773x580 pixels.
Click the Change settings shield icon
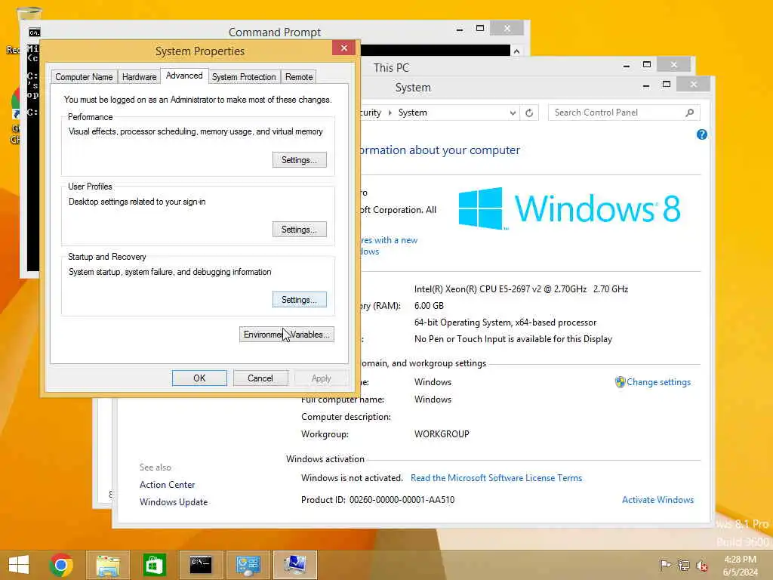point(620,381)
